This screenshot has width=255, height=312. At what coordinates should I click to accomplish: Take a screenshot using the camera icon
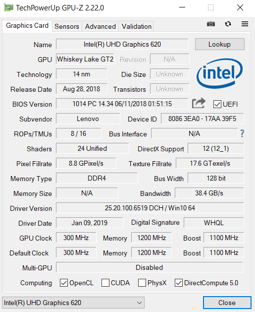[211, 24]
